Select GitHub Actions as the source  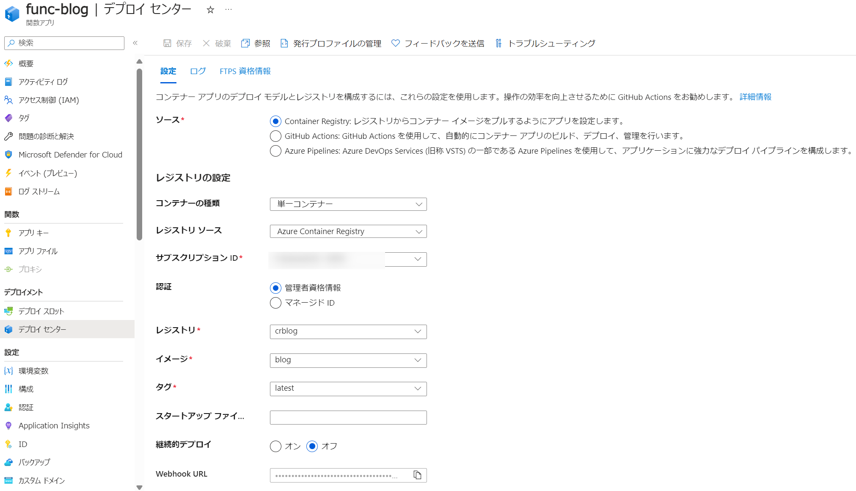pyautogui.click(x=275, y=136)
